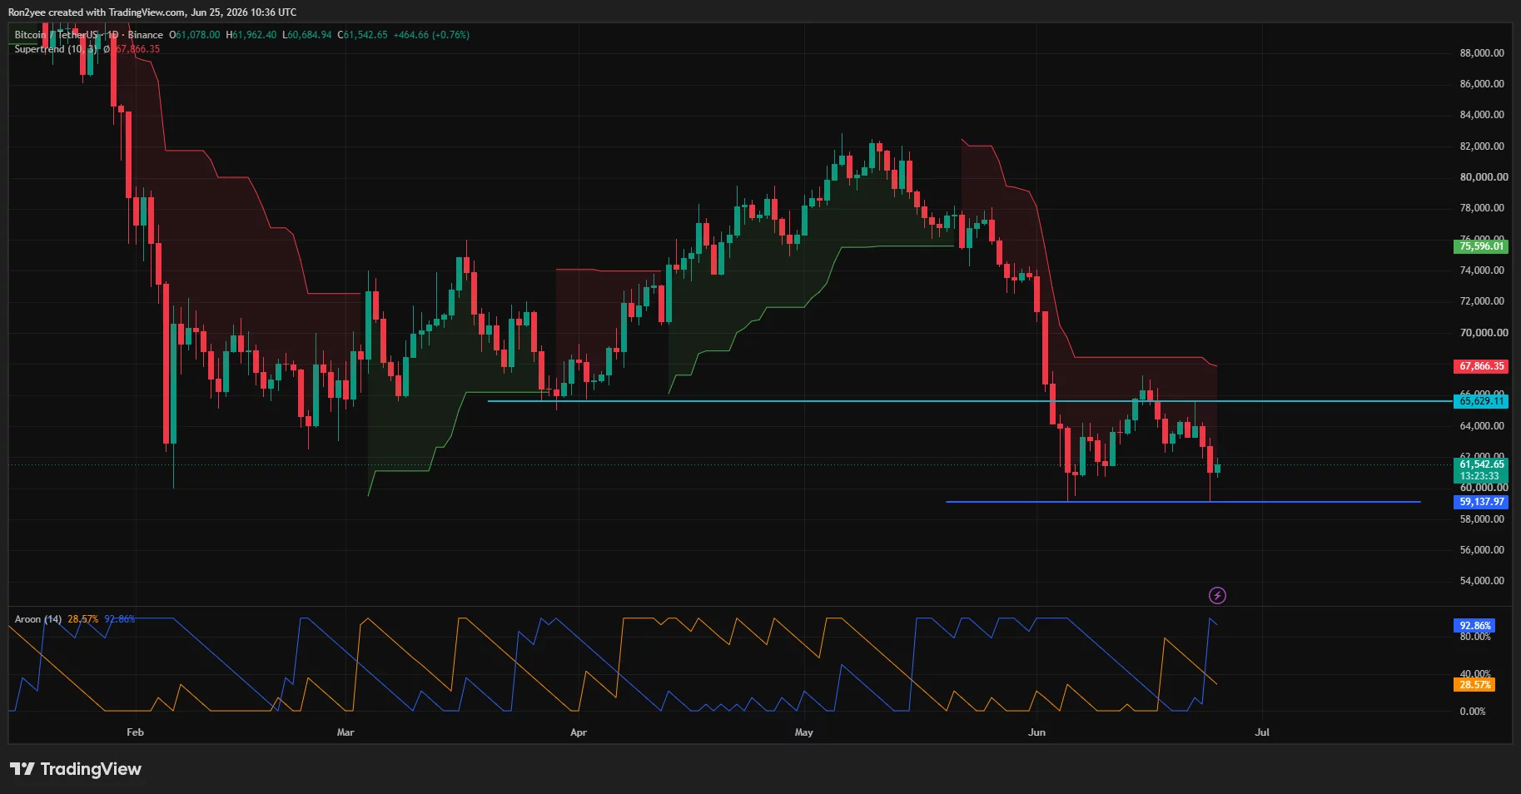Click the 70,000.00 price axis label
The width and height of the screenshot is (1521, 794).
tap(1484, 333)
